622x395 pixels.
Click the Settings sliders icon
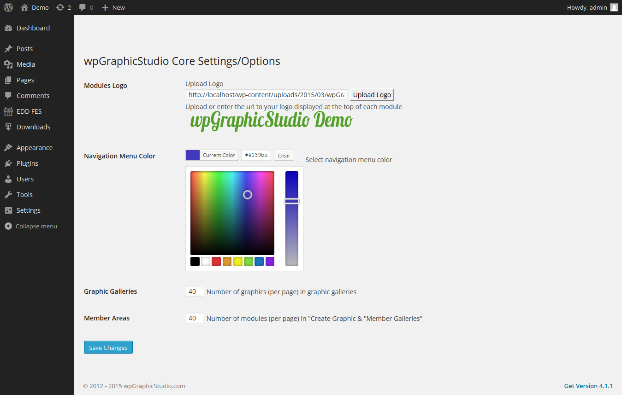coord(8,210)
